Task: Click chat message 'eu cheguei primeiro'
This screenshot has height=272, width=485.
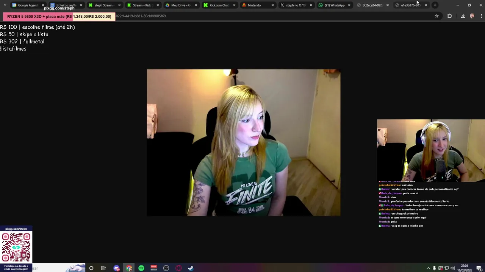Action: click(405, 213)
